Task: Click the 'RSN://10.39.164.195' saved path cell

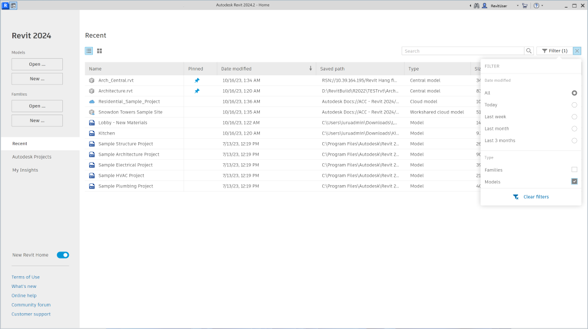Action: (359, 80)
